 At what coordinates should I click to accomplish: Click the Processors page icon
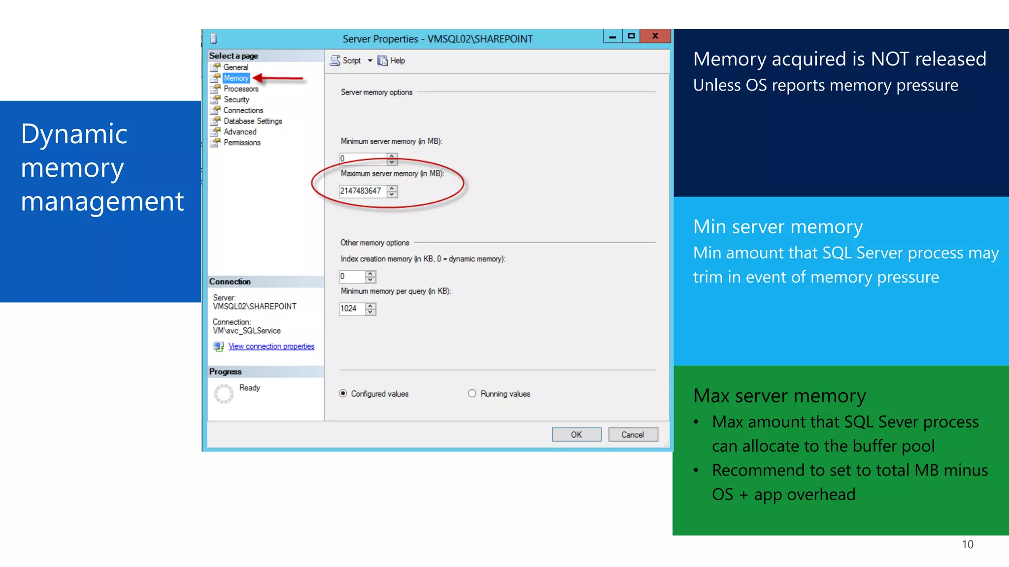(215, 89)
